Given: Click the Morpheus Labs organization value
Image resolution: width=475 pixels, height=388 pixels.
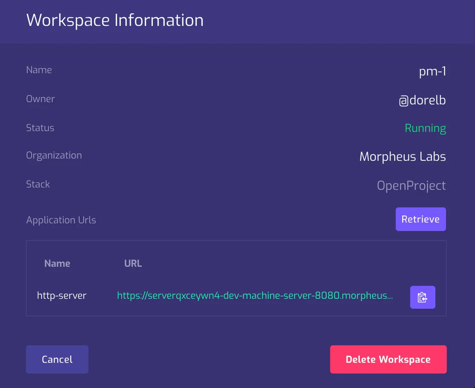Looking at the screenshot, I should tap(402, 157).
